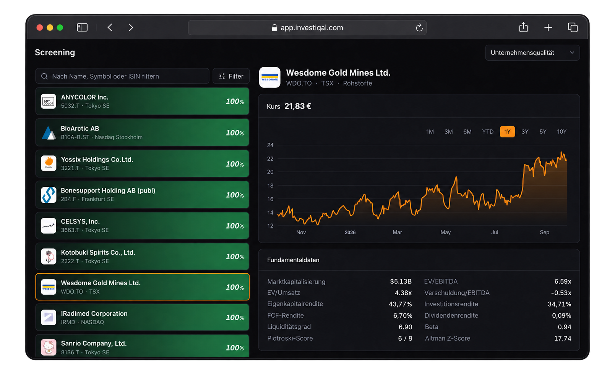Click the Wesdome logo in the detail header

tap(269, 78)
